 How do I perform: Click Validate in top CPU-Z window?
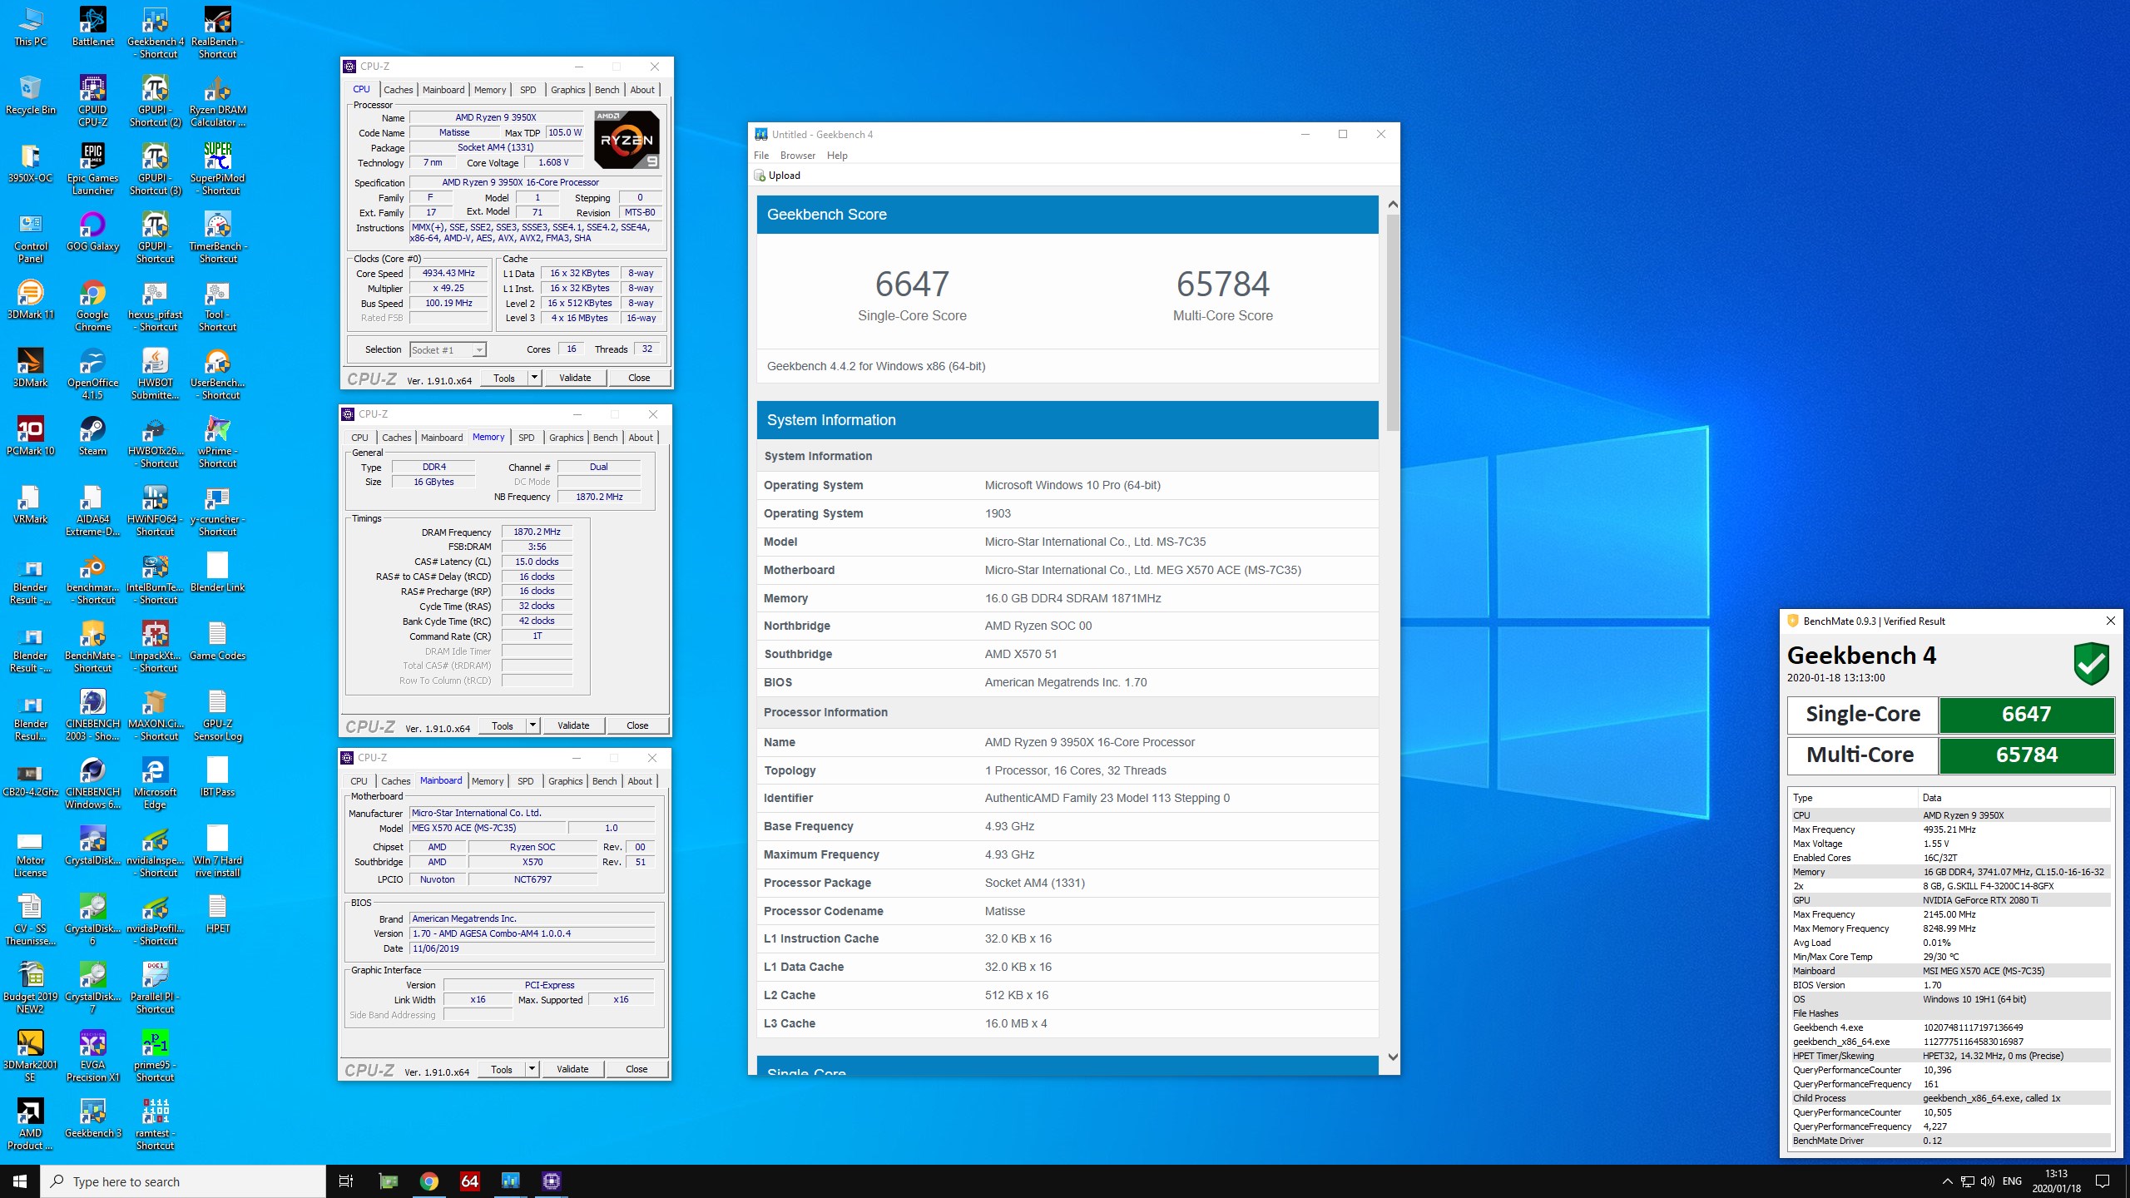click(575, 378)
